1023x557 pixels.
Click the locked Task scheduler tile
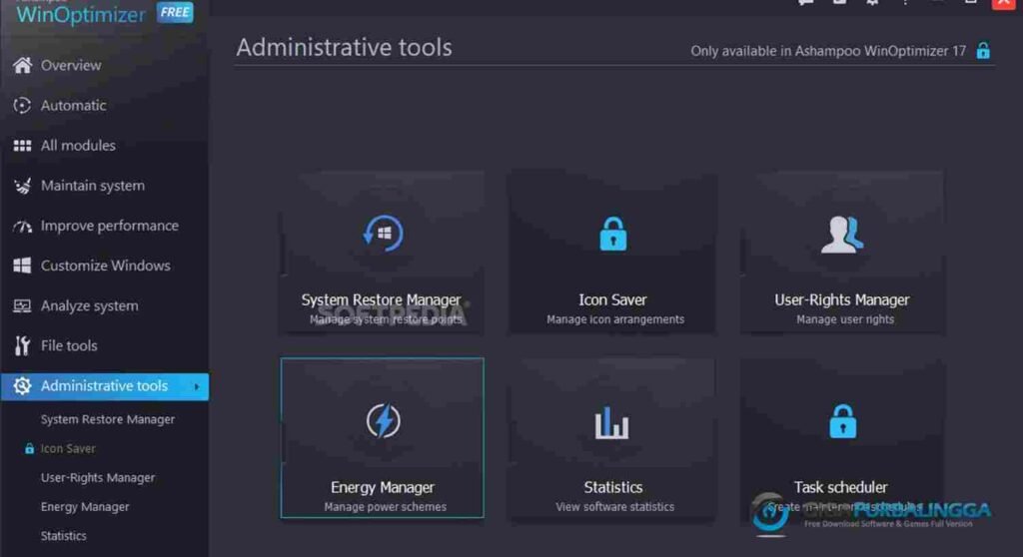point(842,438)
